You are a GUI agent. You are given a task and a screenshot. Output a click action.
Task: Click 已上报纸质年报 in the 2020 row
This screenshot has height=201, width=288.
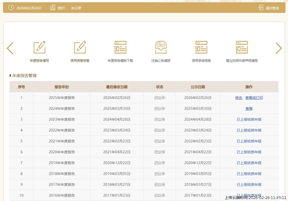pos(249,152)
